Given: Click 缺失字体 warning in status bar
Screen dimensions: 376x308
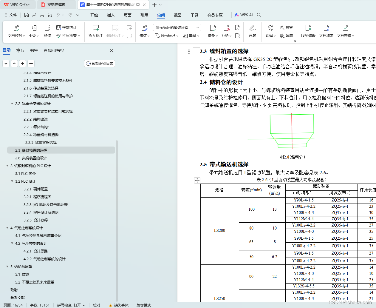Looking at the screenshot, I should point(119,305).
